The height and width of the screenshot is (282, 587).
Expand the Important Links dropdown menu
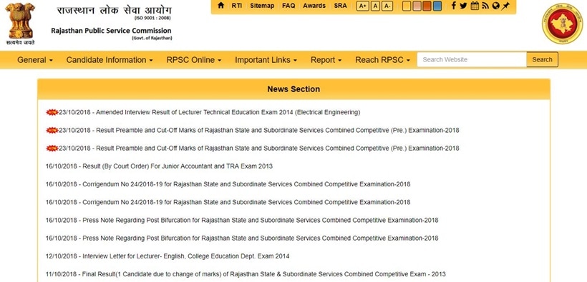click(266, 60)
